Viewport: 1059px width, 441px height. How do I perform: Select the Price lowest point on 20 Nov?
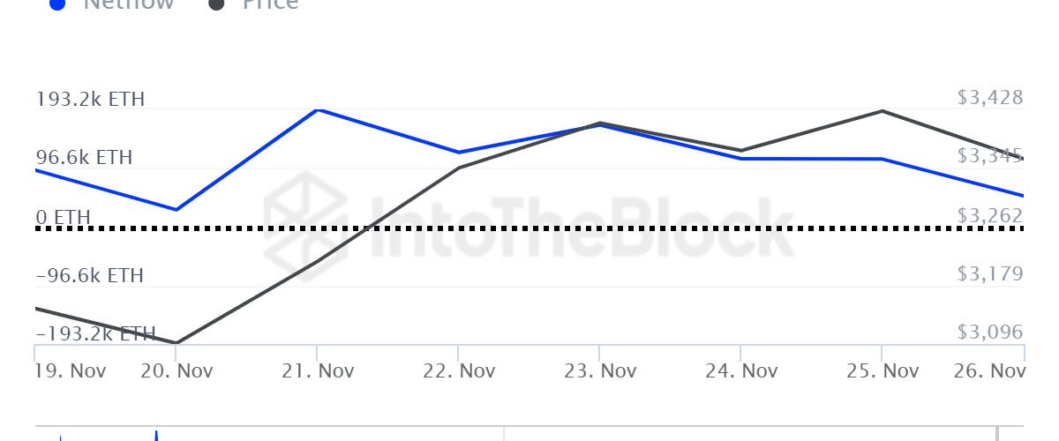176,343
